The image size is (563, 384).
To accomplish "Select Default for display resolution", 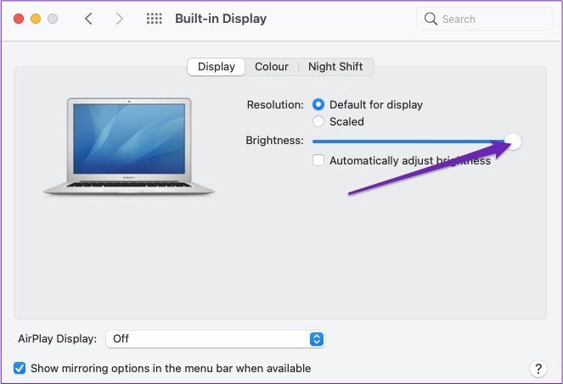I will coord(318,105).
